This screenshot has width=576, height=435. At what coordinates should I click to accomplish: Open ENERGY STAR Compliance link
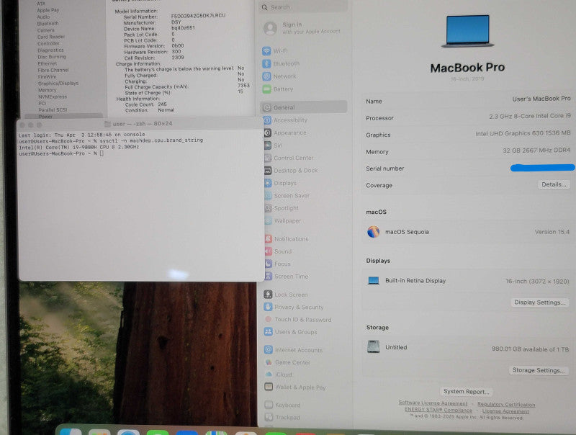tap(438, 410)
